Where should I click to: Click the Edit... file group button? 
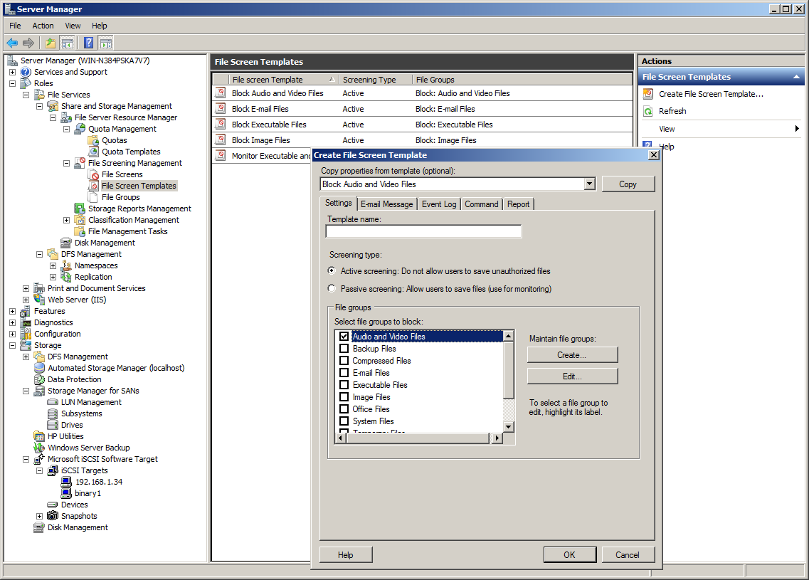(572, 376)
